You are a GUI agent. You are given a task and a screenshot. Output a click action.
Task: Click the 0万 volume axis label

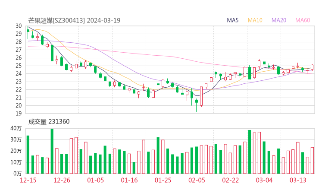click(18, 174)
